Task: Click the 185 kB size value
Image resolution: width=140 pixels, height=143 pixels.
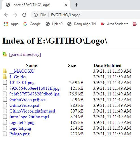Action: 77,122
